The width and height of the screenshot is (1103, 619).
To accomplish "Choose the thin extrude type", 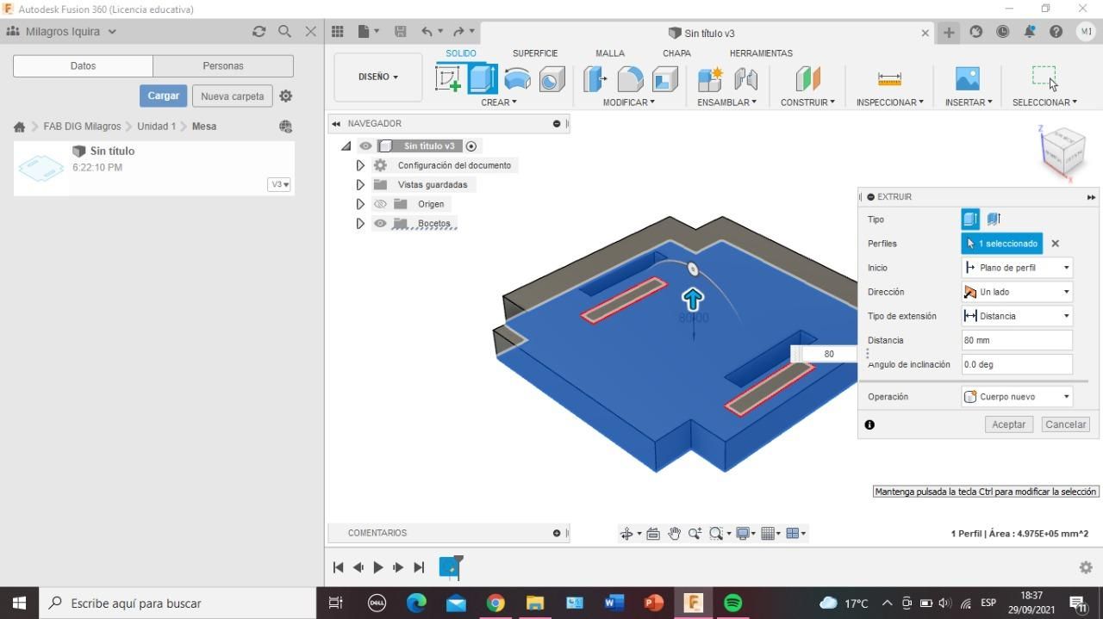I will (993, 220).
